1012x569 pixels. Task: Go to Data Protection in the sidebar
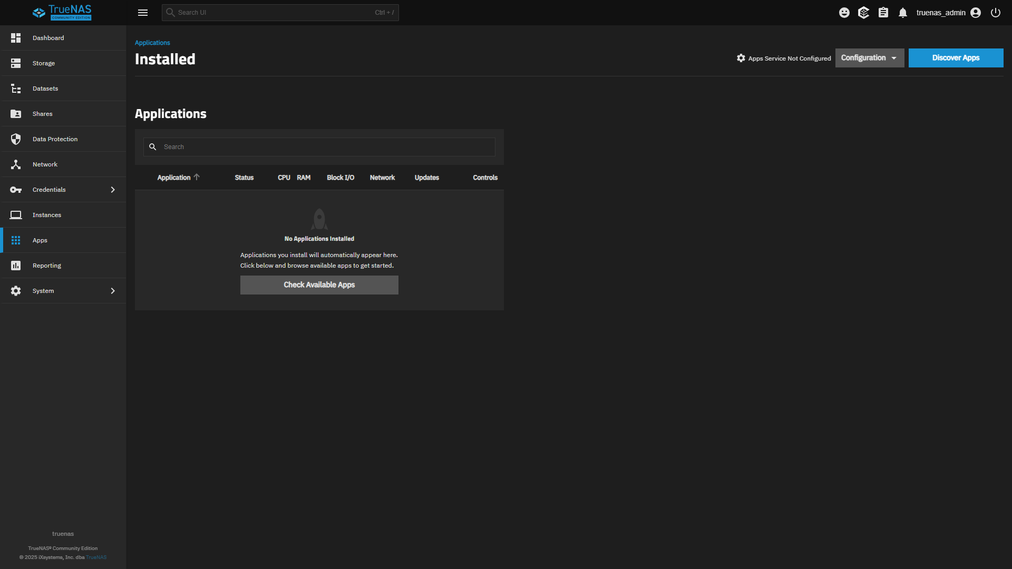point(55,139)
